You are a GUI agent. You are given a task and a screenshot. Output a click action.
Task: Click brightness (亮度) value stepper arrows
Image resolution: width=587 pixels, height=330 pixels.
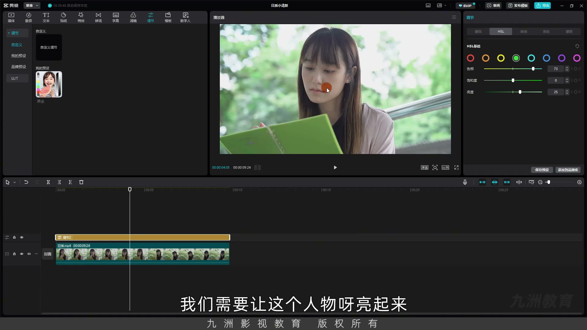(x=567, y=92)
